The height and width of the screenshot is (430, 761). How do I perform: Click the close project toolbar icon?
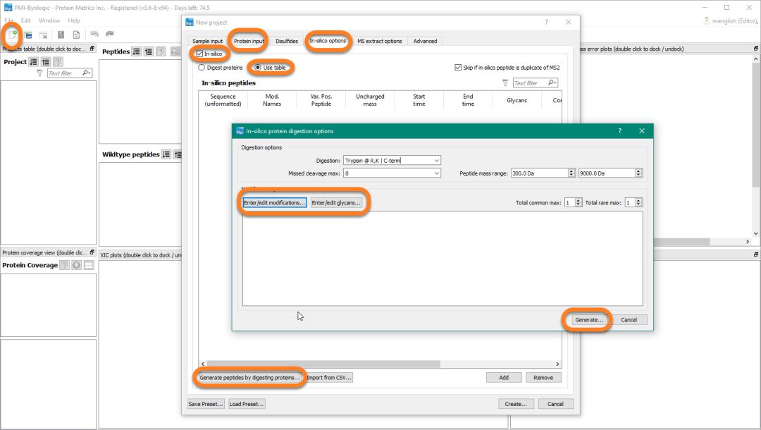(x=43, y=35)
